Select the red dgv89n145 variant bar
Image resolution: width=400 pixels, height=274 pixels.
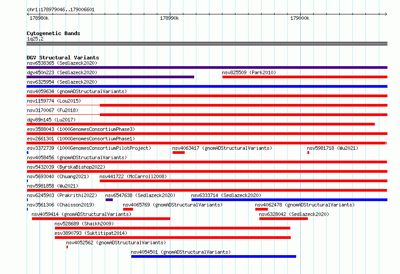(201, 124)
